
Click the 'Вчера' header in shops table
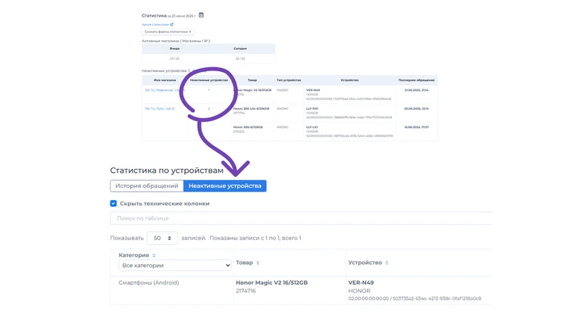point(174,48)
